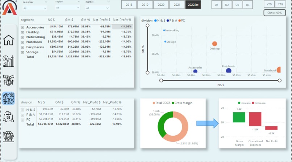Open the customer filter dropdown
Image resolution: width=292 pixels, height=162 pixels.
point(35,8)
